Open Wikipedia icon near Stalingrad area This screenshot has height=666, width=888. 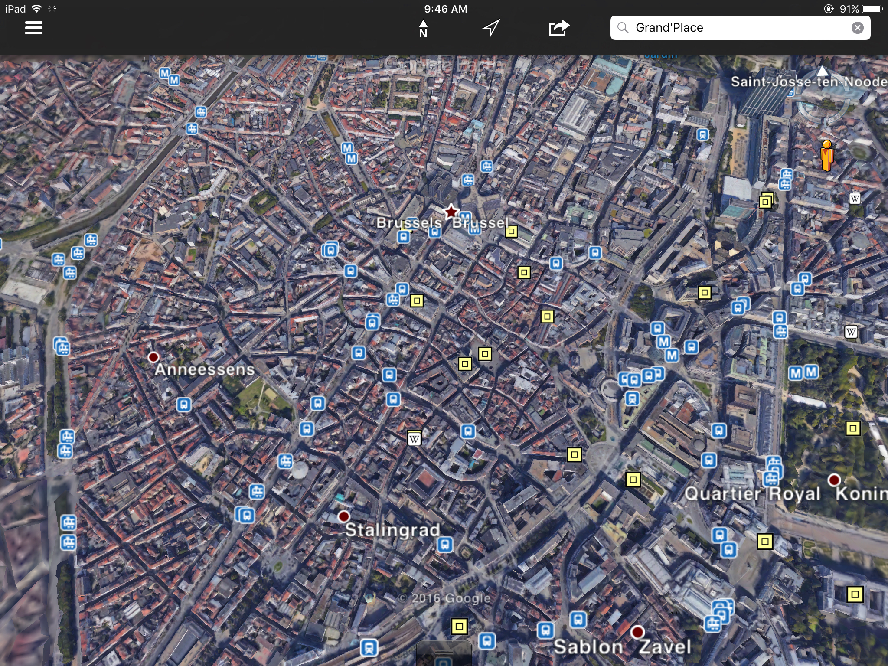[415, 439]
